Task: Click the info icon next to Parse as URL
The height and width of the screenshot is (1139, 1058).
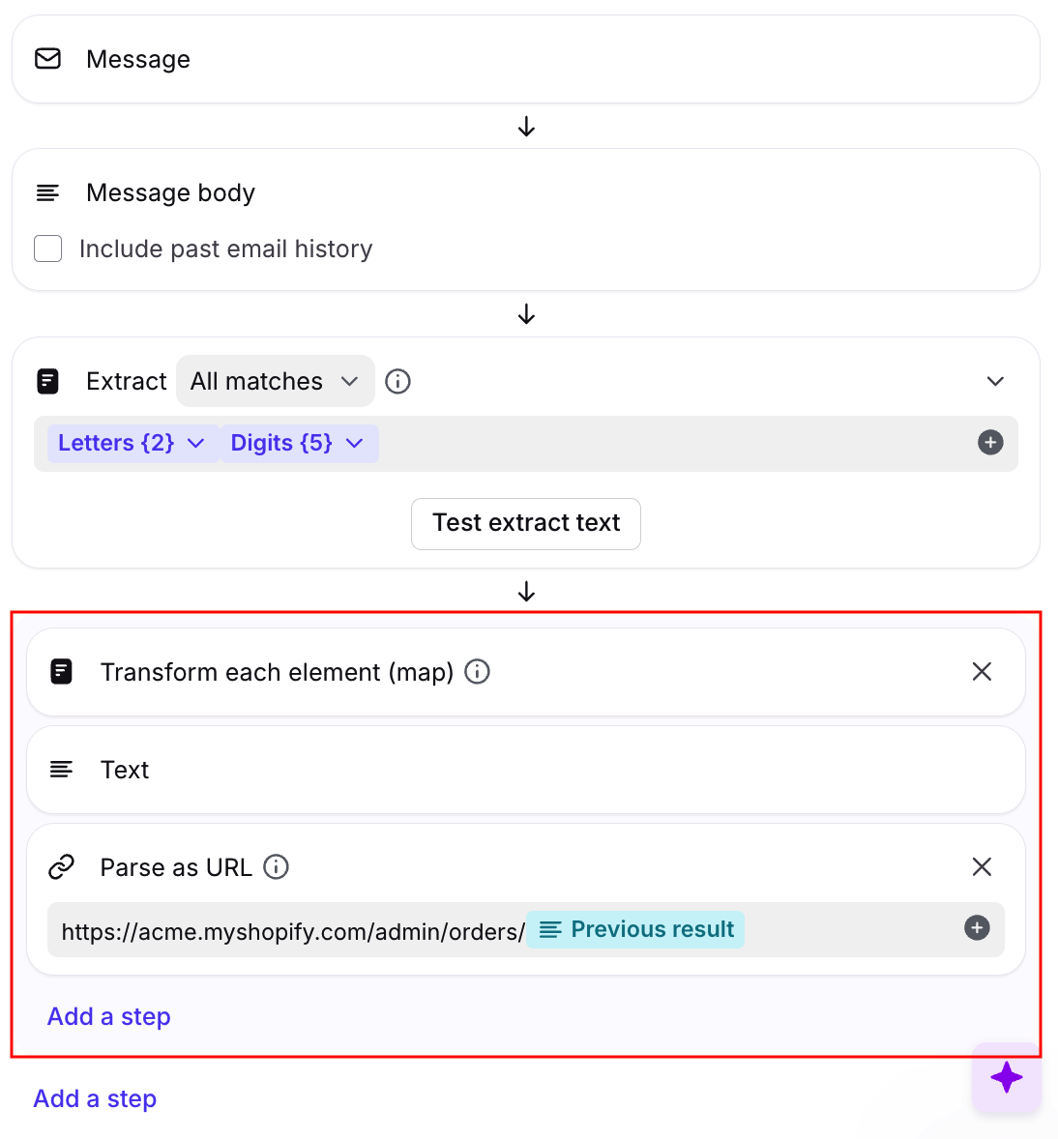Action: tap(277, 866)
